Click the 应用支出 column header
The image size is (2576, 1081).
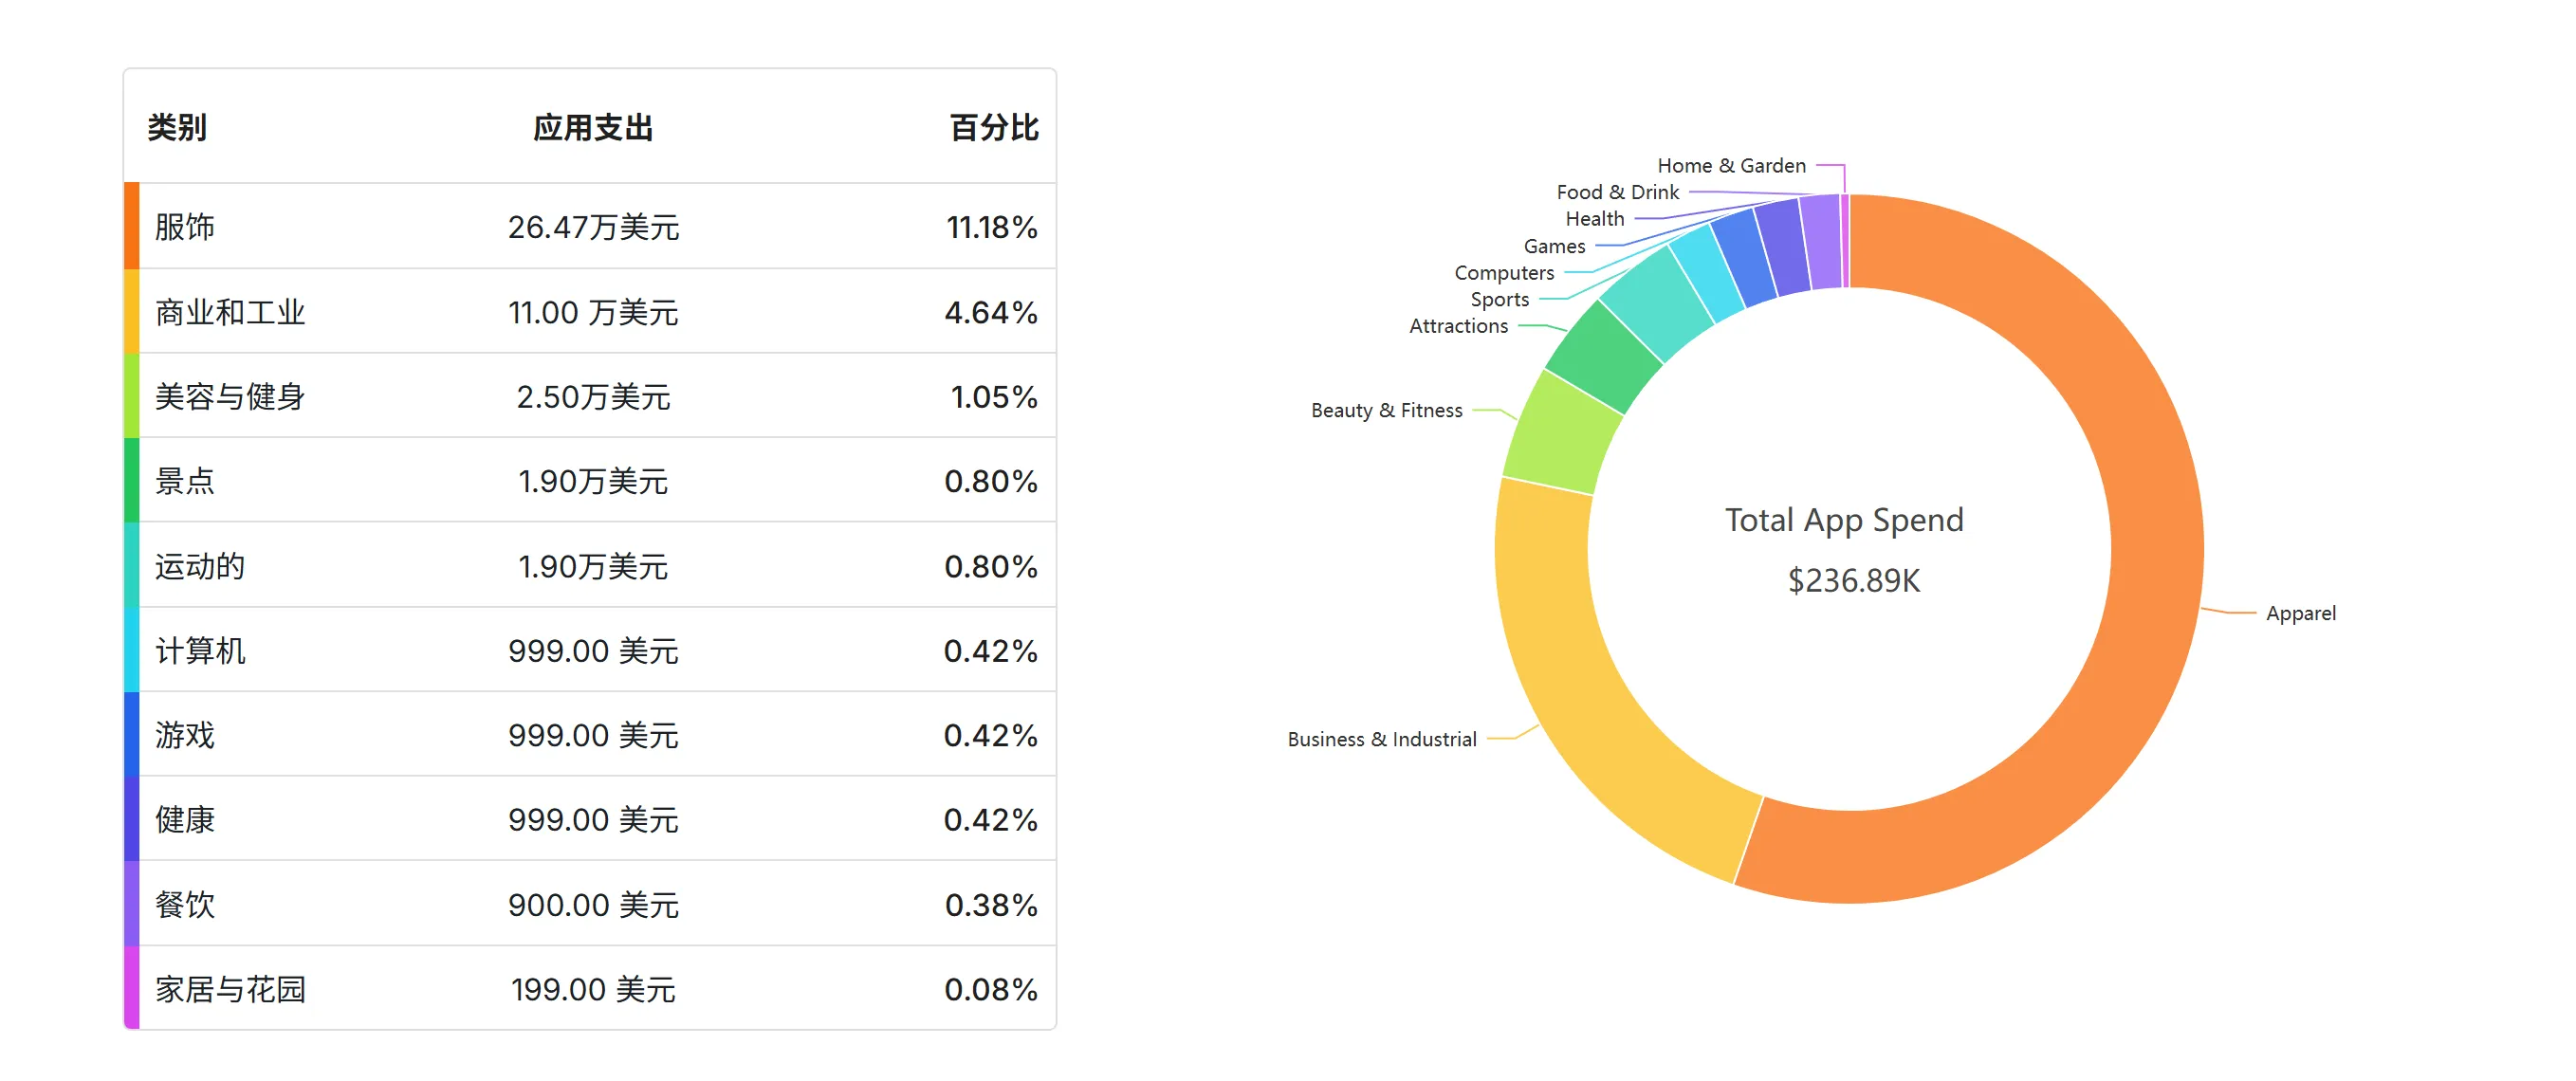pos(592,128)
